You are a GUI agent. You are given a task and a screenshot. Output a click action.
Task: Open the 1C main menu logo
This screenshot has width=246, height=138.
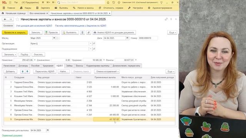(x=4, y=3)
